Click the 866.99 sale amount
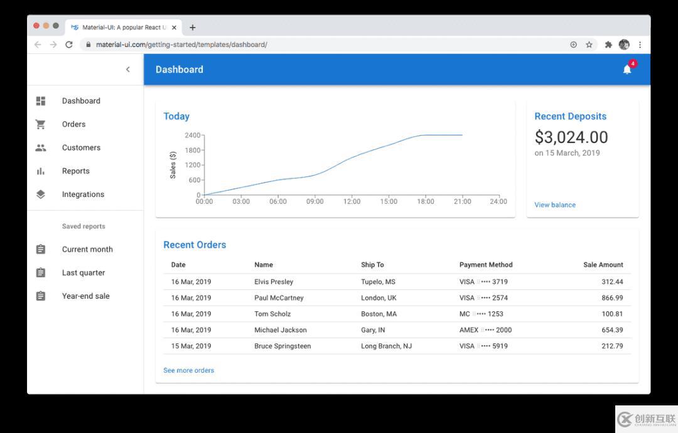This screenshot has width=678, height=433. 612,297
